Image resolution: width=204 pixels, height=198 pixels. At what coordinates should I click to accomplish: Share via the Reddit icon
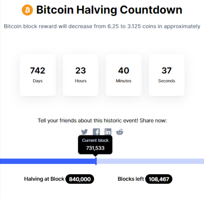[x=120, y=132]
